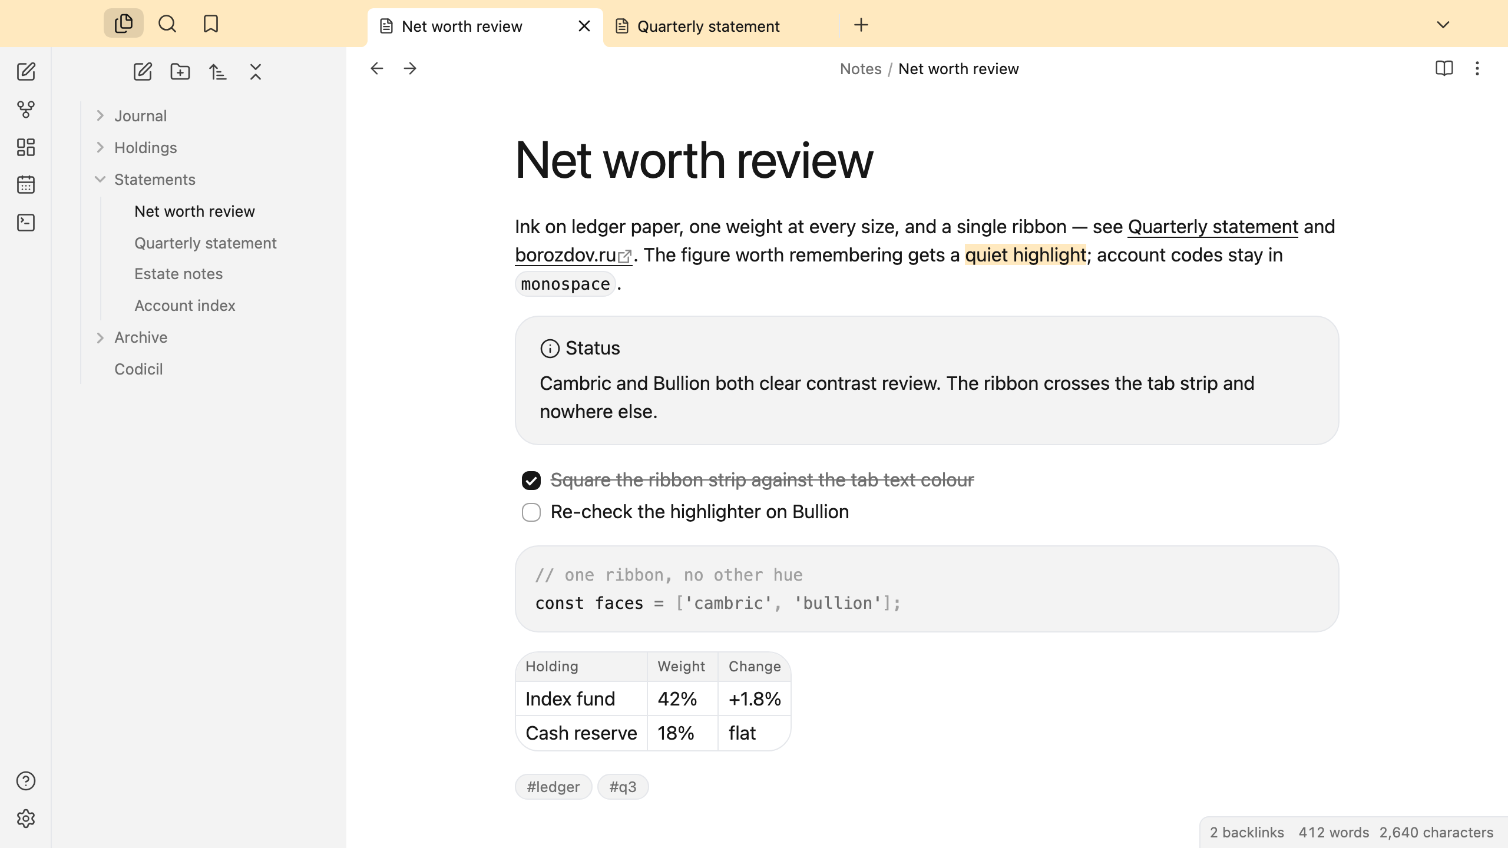1508x848 pixels.
Task: Toggle reading view book icon
Action: point(1444,68)
